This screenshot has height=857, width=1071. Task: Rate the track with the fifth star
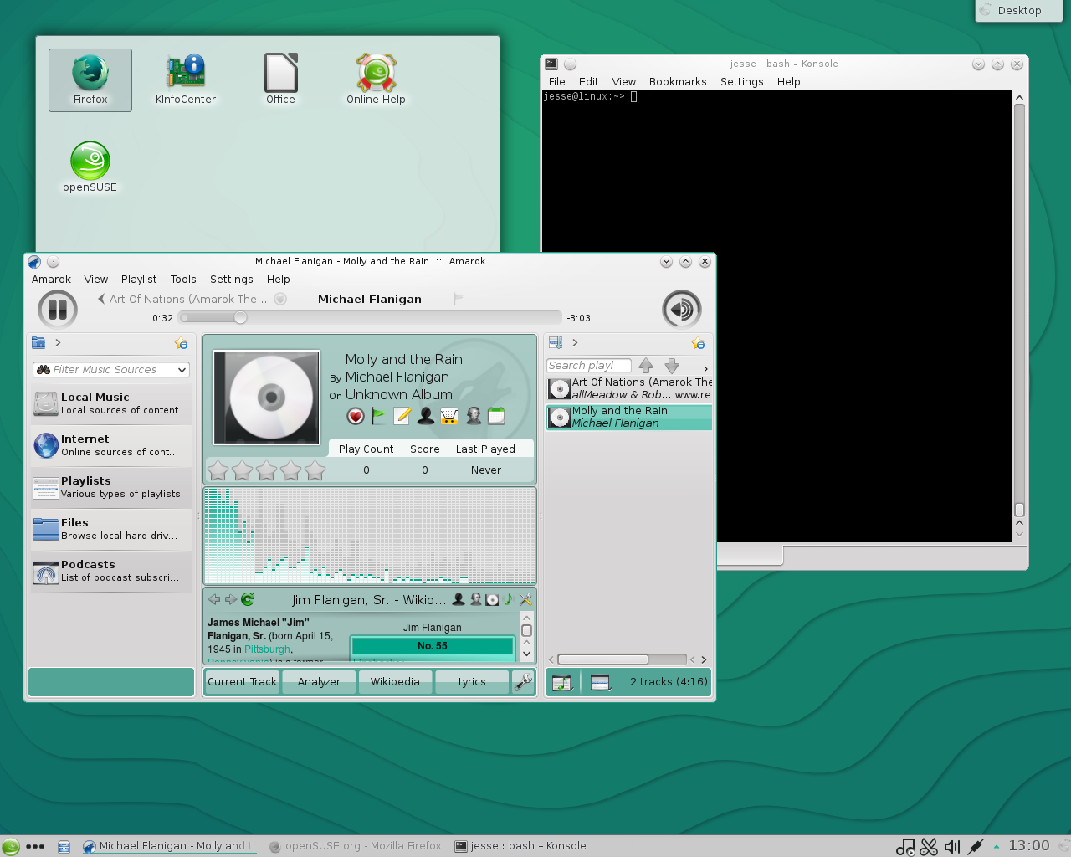315,471
